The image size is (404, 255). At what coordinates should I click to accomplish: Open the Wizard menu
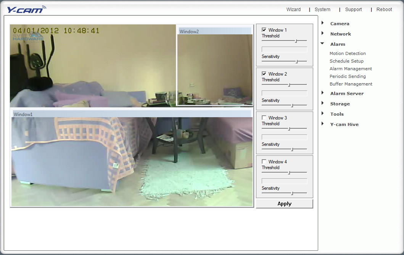coord(293,10)
